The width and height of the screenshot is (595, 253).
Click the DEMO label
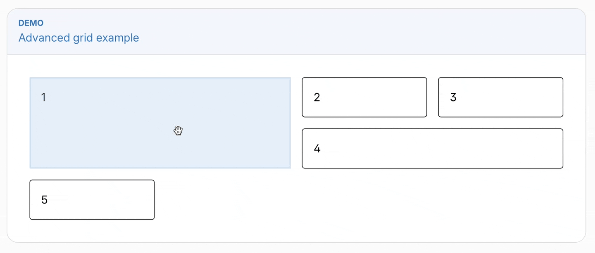tap(31, 23)
